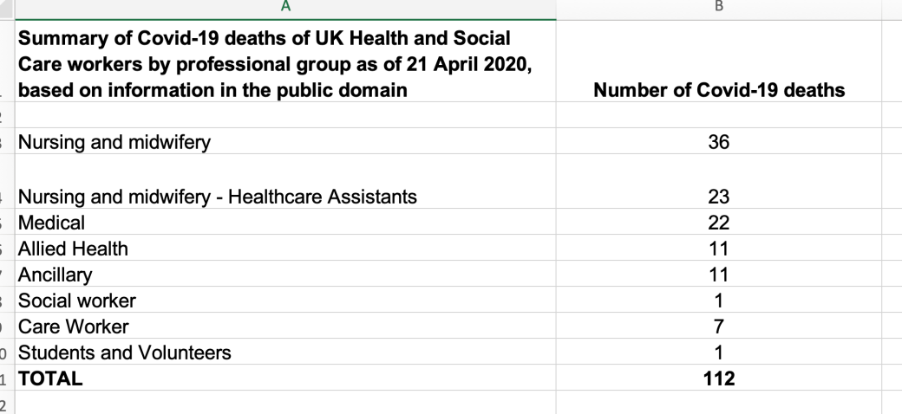Select the "Number of Covid-19 deaths" header cell
The image size is (902, 414).
tap(718, 90)
